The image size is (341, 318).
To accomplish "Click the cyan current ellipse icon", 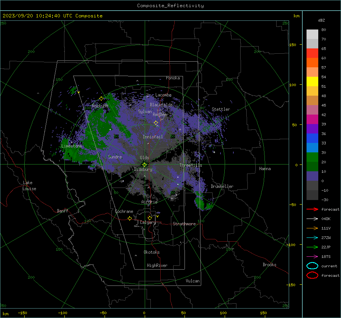I will [312, 266].
